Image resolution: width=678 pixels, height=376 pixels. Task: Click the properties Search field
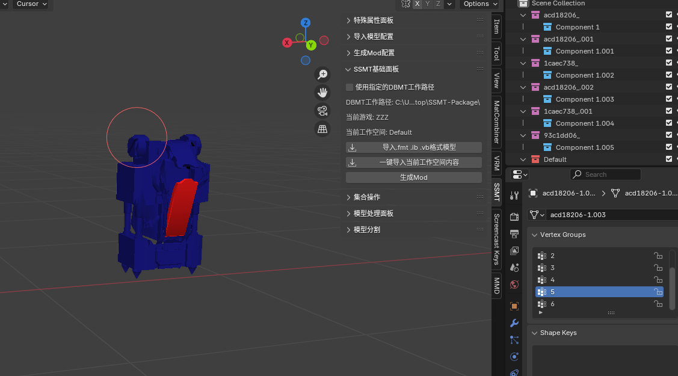(x=605, y=174)
